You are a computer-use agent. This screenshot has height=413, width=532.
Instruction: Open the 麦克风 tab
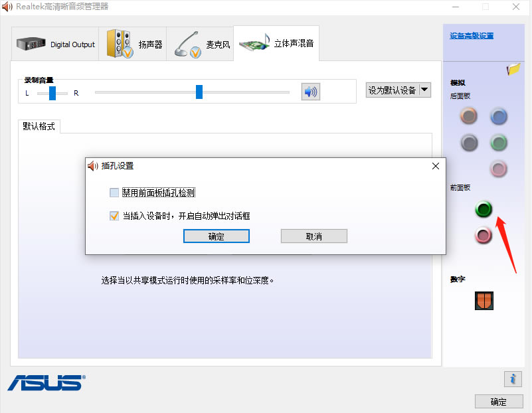(x=201, y=44)
